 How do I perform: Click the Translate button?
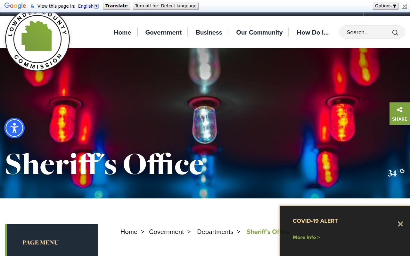(117, 6)
